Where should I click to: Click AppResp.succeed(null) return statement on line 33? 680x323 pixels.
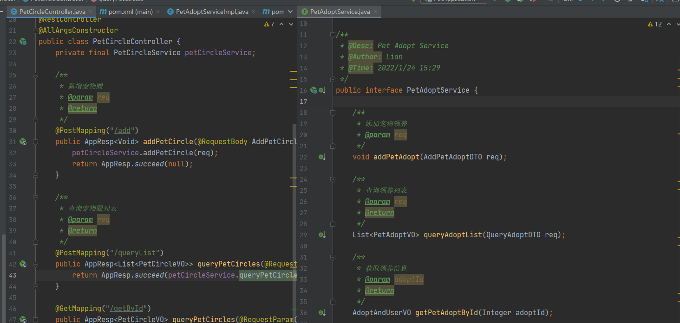coord(132,164)
